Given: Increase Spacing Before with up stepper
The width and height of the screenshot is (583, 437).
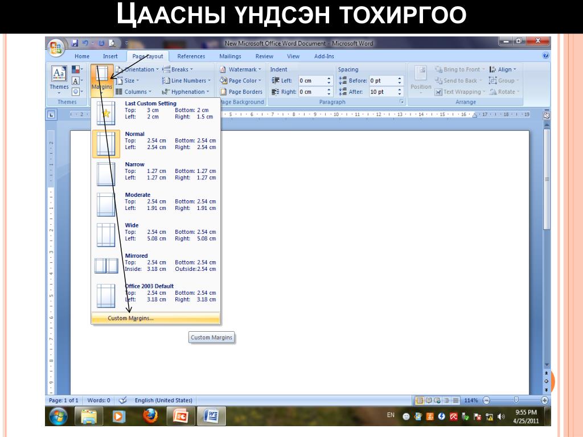Looking at the screenshot, I should click(400, 79).
